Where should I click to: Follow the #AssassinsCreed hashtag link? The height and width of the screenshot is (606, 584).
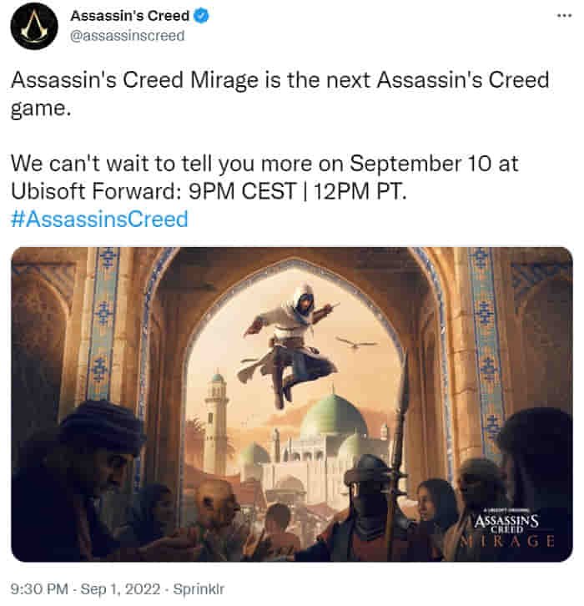99,219
